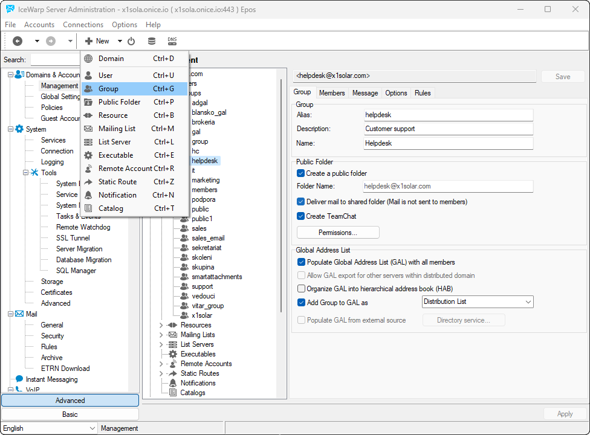
Task: Click the Name input field
Action: [x=448, y=143]
